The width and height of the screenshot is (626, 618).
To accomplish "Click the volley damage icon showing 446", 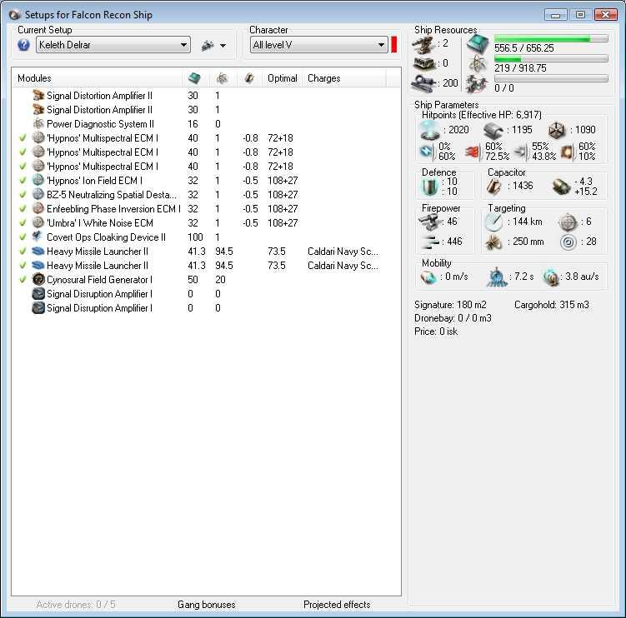I will click(x=430, y=242).
